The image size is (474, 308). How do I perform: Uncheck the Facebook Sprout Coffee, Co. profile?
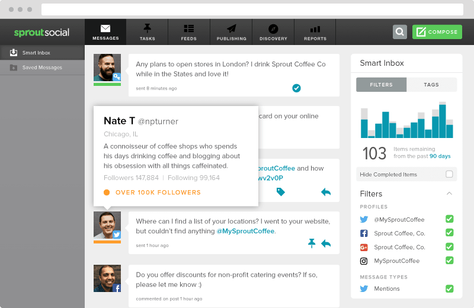coord(450,233)
